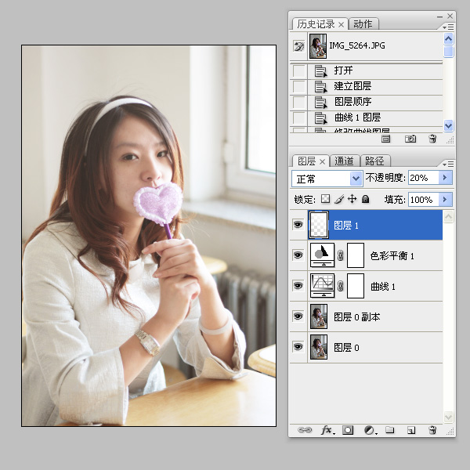Create new fill or adjustment layer
The image size is (470, 470).
[x=371, y=430]
